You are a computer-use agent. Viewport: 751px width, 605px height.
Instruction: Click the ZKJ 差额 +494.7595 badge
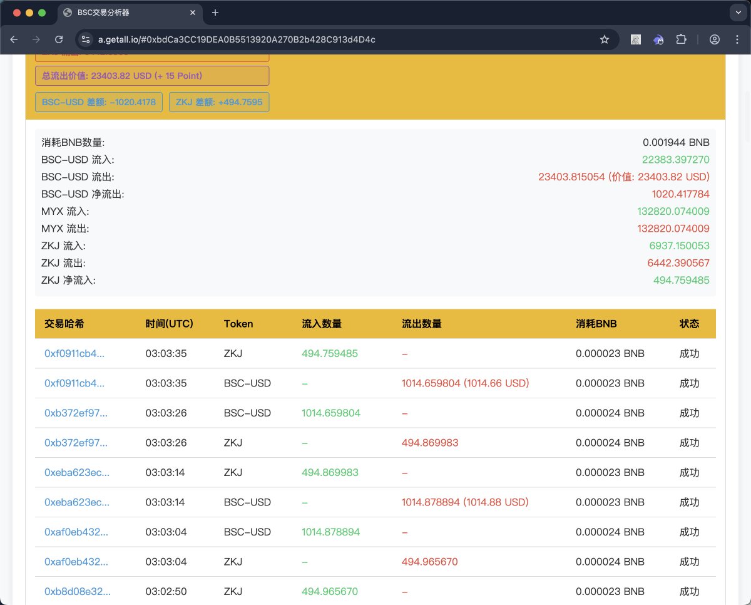point(219,102)
